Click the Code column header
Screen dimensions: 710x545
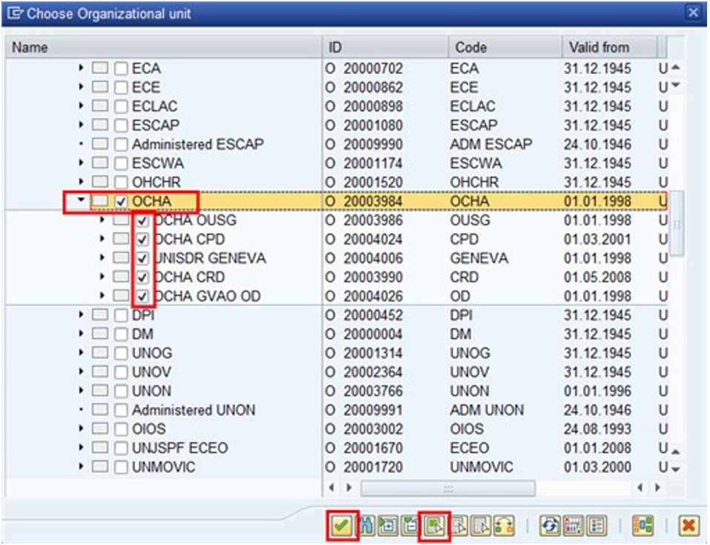pos(505,47)
